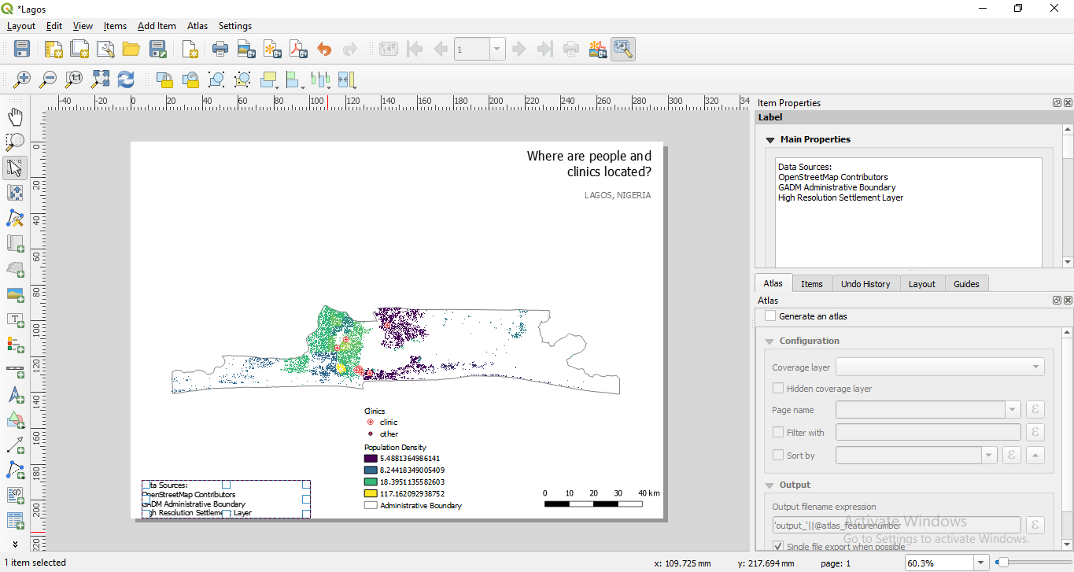This screenshot has width=1074, height=572.
Task: Collapse the Main Properties section
Action: [x=770, y=139]
